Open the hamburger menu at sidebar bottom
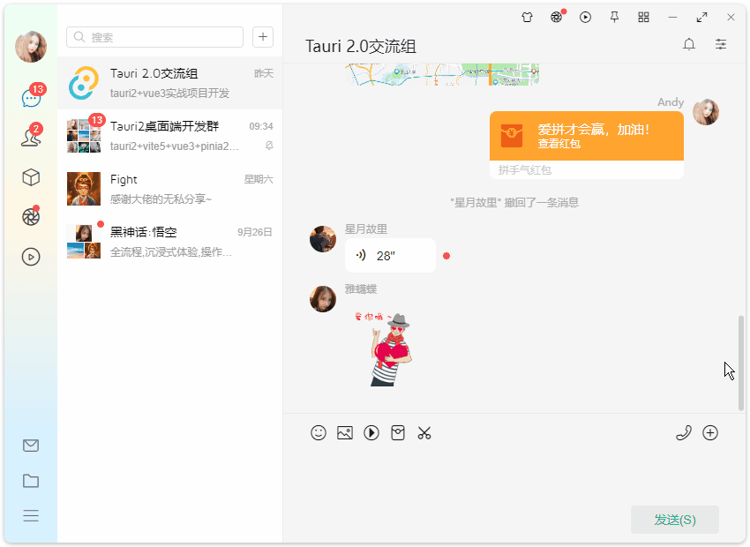Screen dimensions: 750x547 [31, 515]
